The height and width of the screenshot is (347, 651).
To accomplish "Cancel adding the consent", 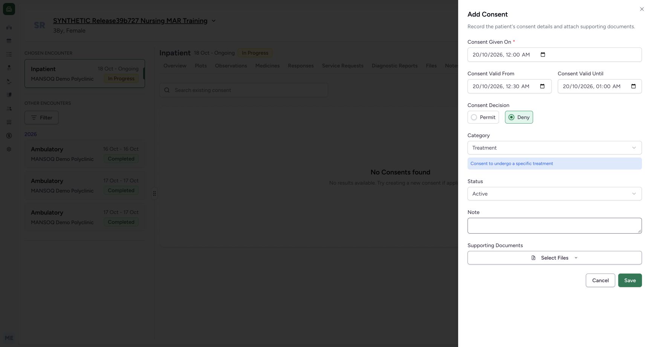I will (600, 280).
